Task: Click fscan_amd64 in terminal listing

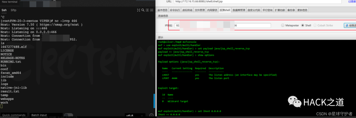Action: (11, 73)
